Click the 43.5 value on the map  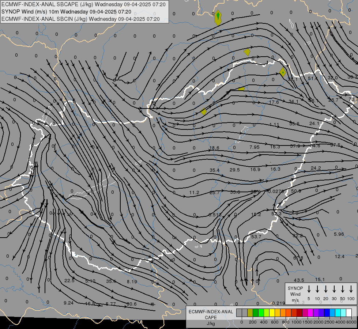pyautogui.click(x=299, y=280)
